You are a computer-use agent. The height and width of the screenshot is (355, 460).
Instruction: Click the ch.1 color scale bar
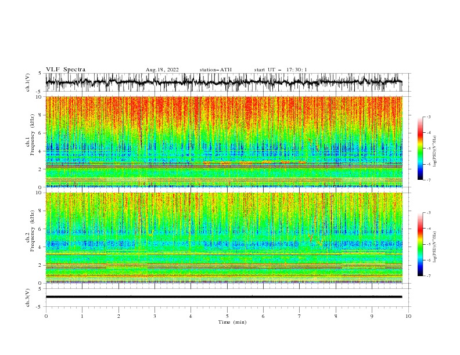[x=420, y=148]
